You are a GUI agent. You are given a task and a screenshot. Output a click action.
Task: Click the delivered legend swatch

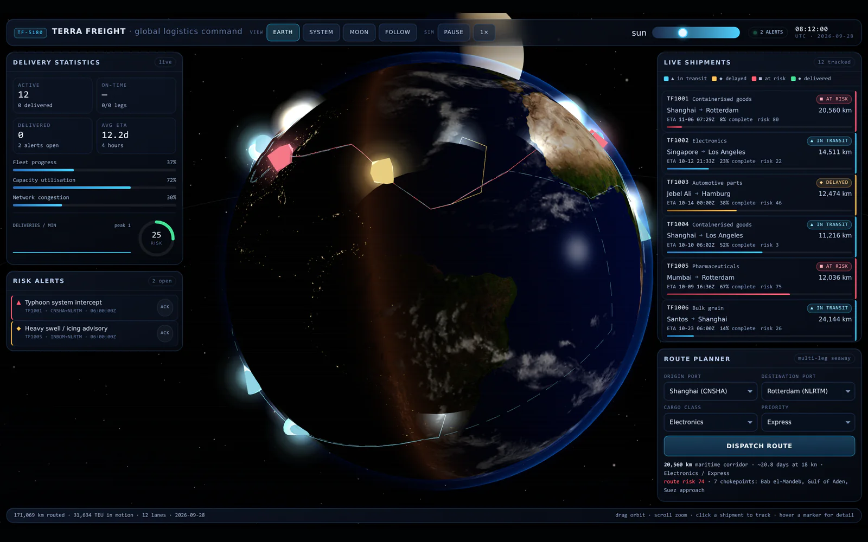pyautogui.click(x=793, y=79)
